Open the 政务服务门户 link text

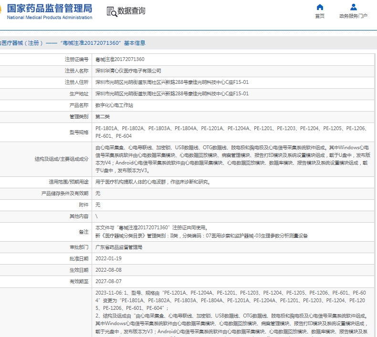(353, 16)
